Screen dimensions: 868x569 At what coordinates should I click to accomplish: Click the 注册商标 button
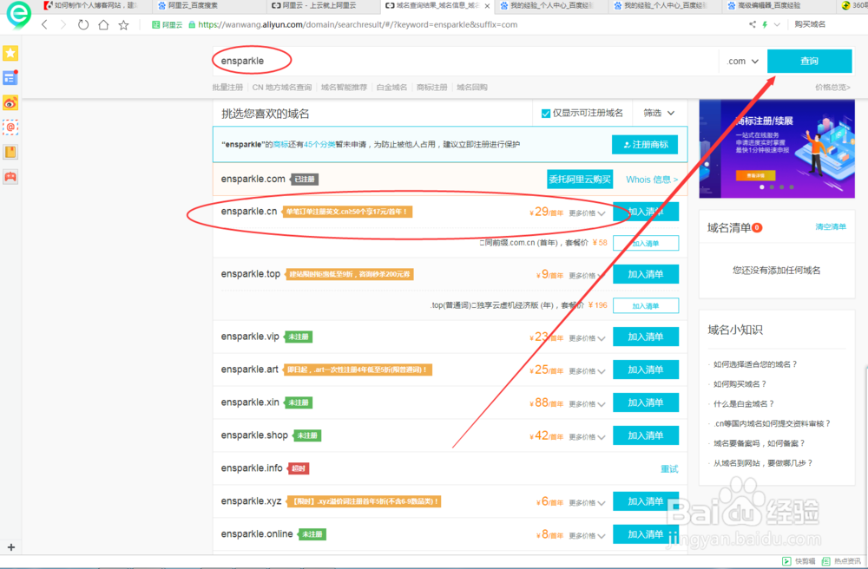click(645, 145)
